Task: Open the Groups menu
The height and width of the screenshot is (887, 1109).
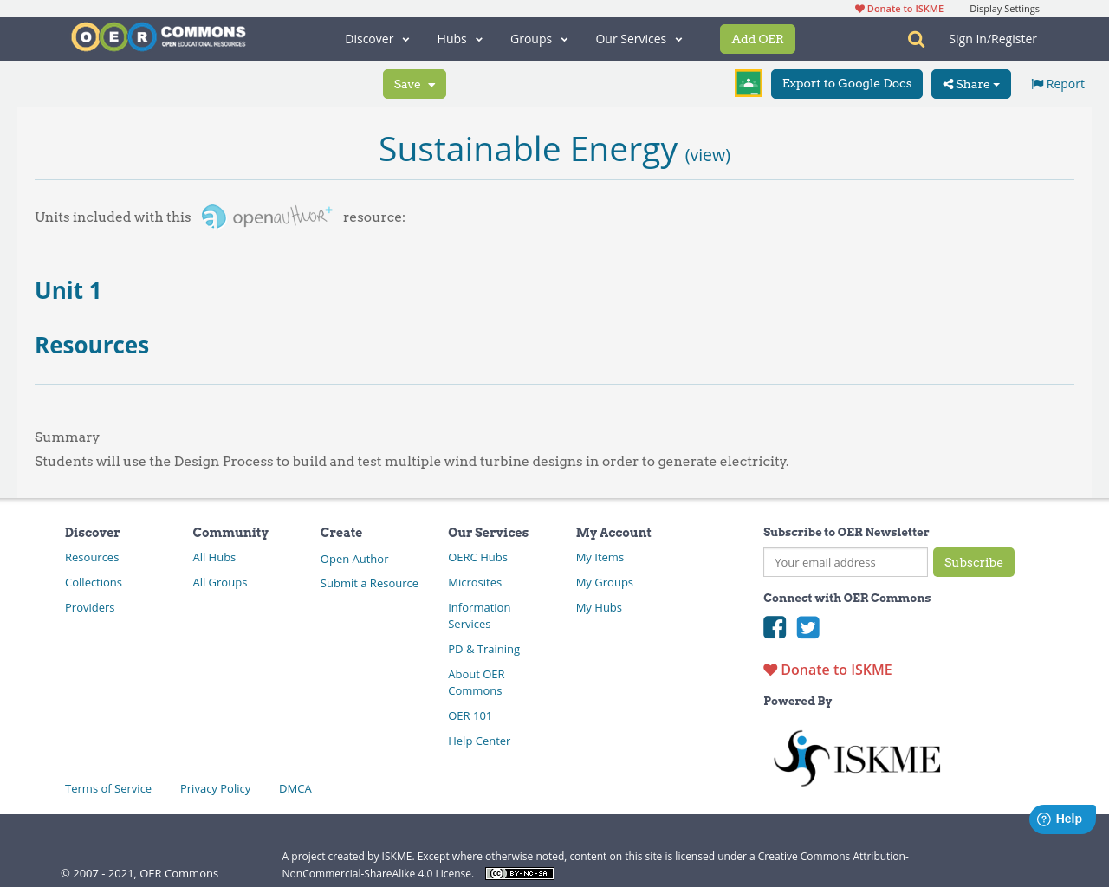Action: (x=532, y=38)
